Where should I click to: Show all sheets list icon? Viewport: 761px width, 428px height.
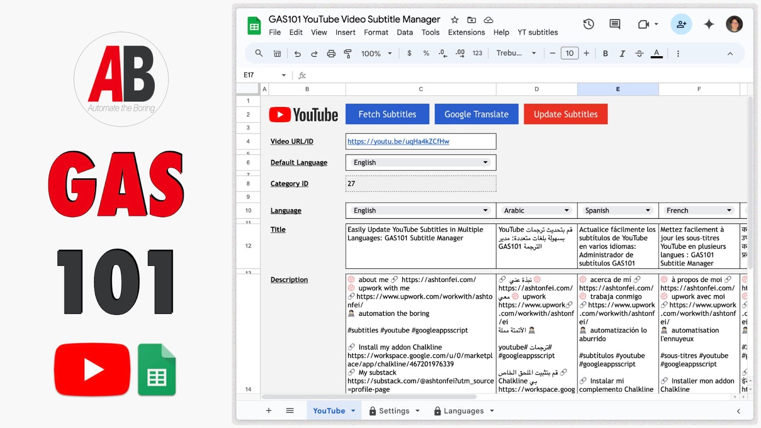click(x=290, y=410)
